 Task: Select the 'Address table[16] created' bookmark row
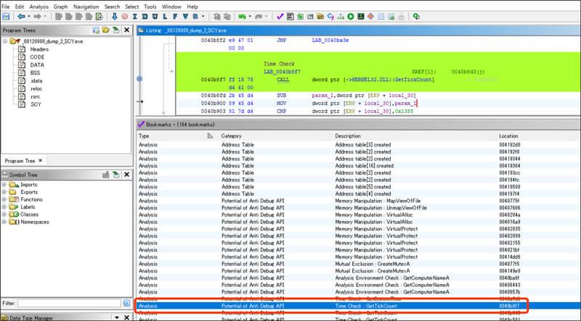[359, 166]
